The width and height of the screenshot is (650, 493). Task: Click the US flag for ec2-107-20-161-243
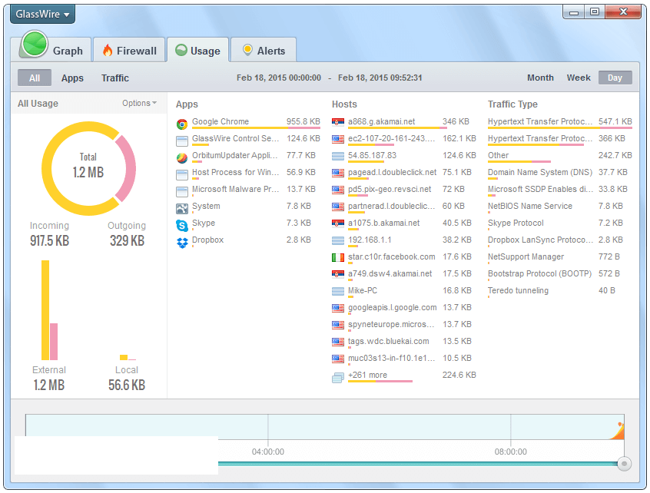click(338, 139)
